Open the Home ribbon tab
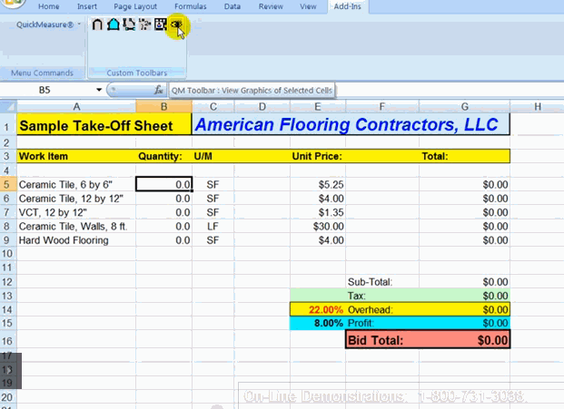 point(48,6)
